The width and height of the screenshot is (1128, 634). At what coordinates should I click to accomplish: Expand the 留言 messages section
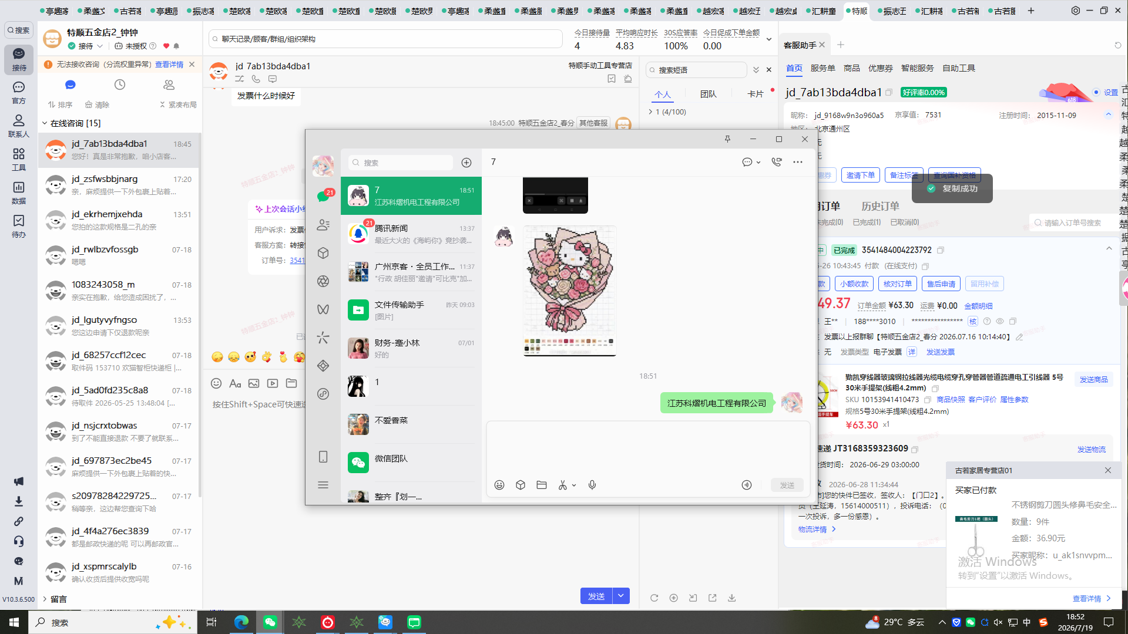point(45,599)
